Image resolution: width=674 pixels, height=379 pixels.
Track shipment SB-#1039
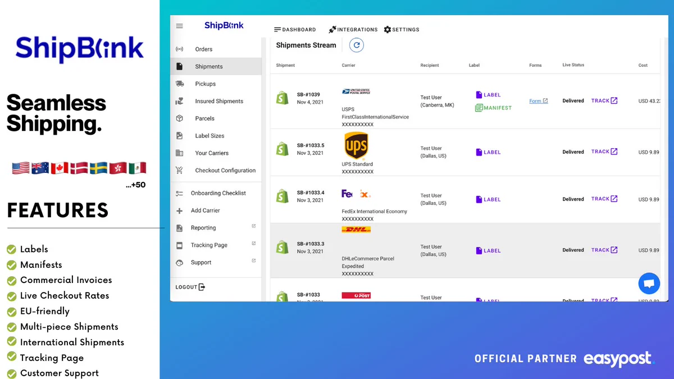tap(604, 101)
